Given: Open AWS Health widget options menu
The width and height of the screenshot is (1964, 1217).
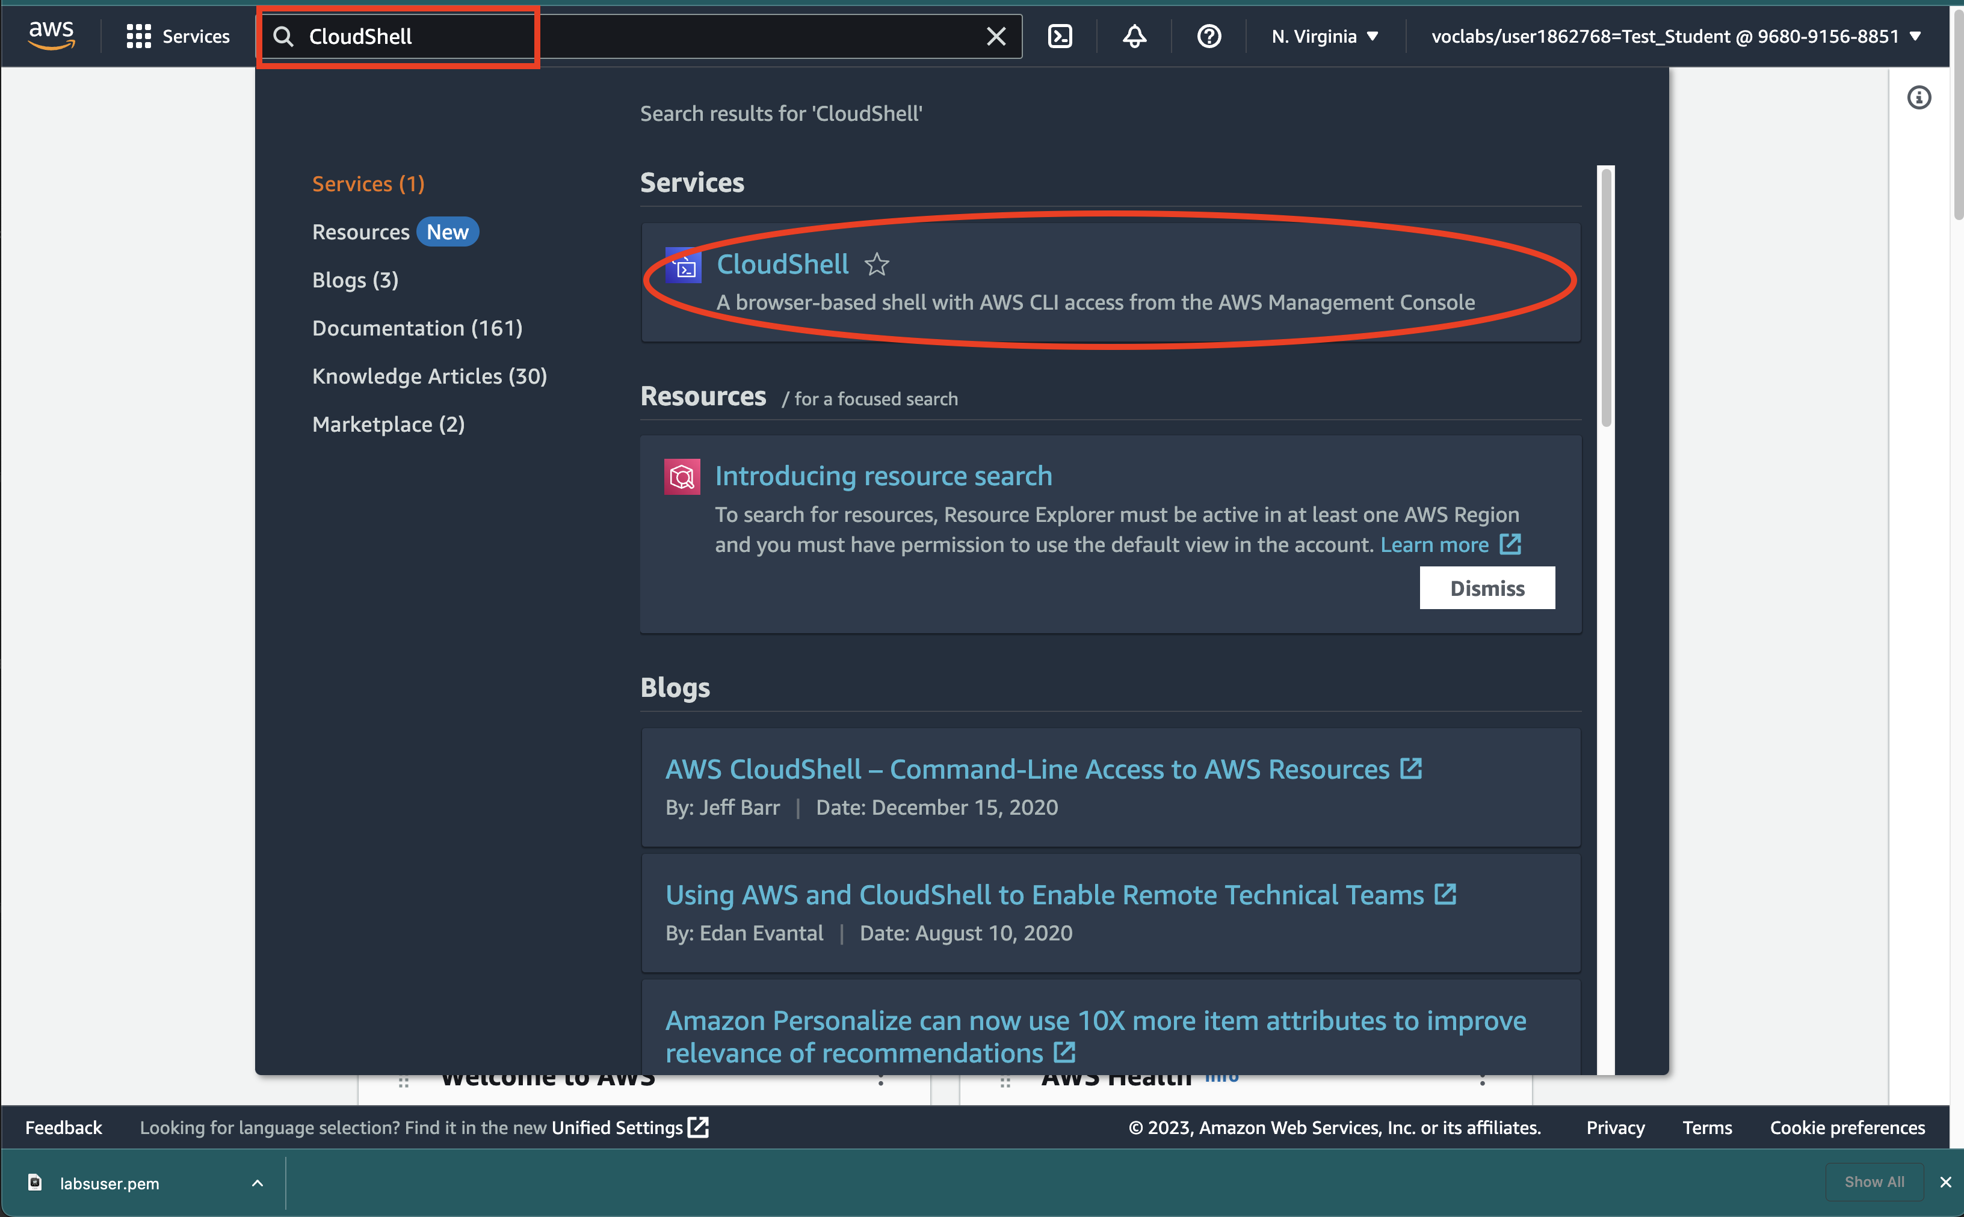Looking at the screenshot, I should [x=1481, y=1080].
